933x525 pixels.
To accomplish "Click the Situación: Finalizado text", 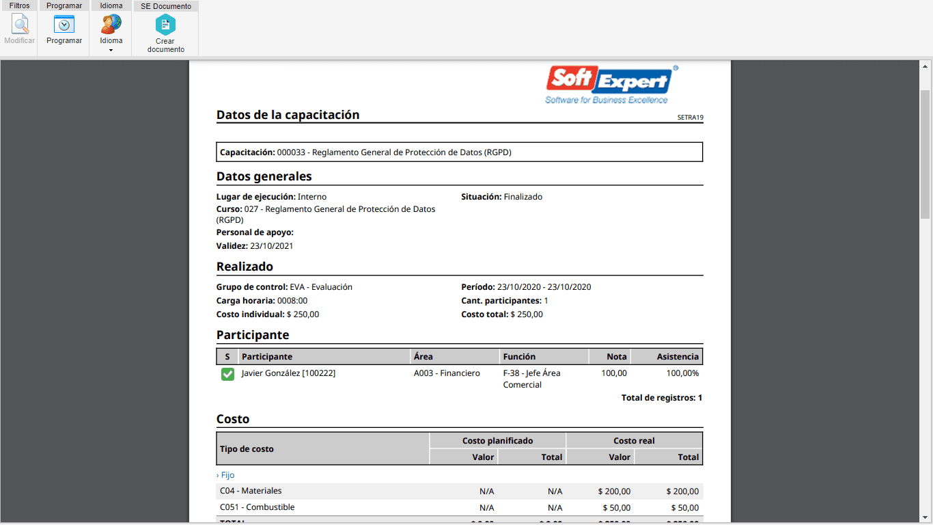I will coord(501,197).
